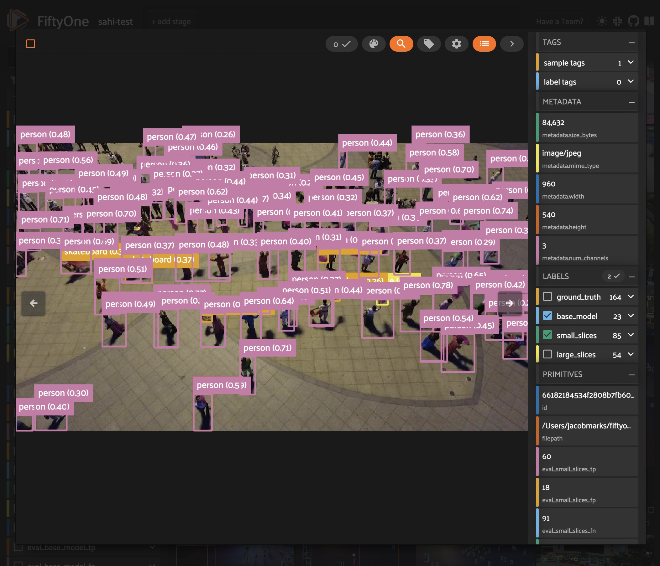Screen dimensions: 660x566
Task: Select the sample with orange checkbox
Action: pyautogui.click(x=31, y=44)
